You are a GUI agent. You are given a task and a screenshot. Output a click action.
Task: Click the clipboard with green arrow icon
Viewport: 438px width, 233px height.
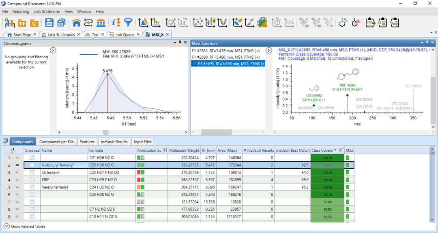[370, 23]
